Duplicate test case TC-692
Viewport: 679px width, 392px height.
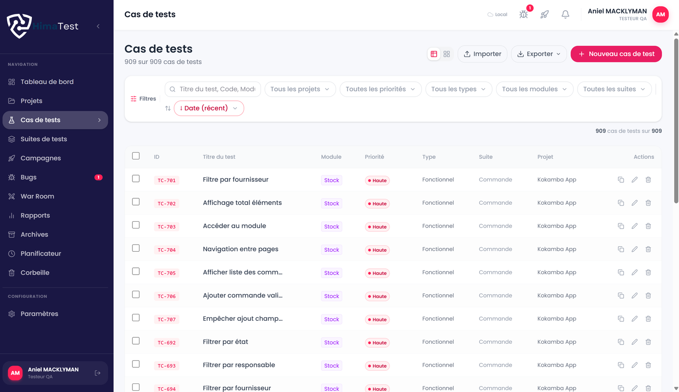(621, 342)
